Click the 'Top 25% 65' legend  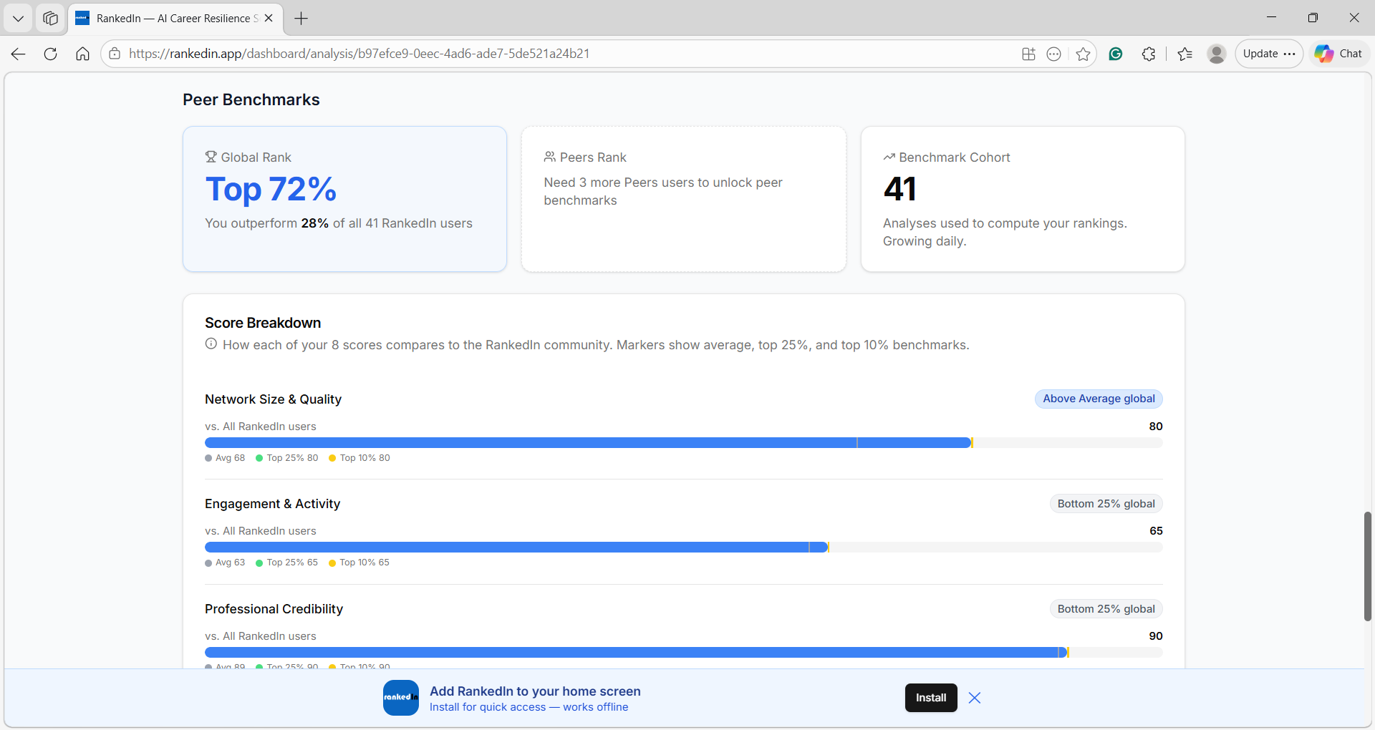pyautogui.click(x=287, y=563)
